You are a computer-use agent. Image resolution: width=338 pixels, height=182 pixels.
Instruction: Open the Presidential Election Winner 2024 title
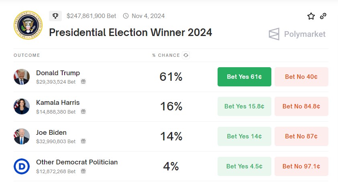(130, 32)
